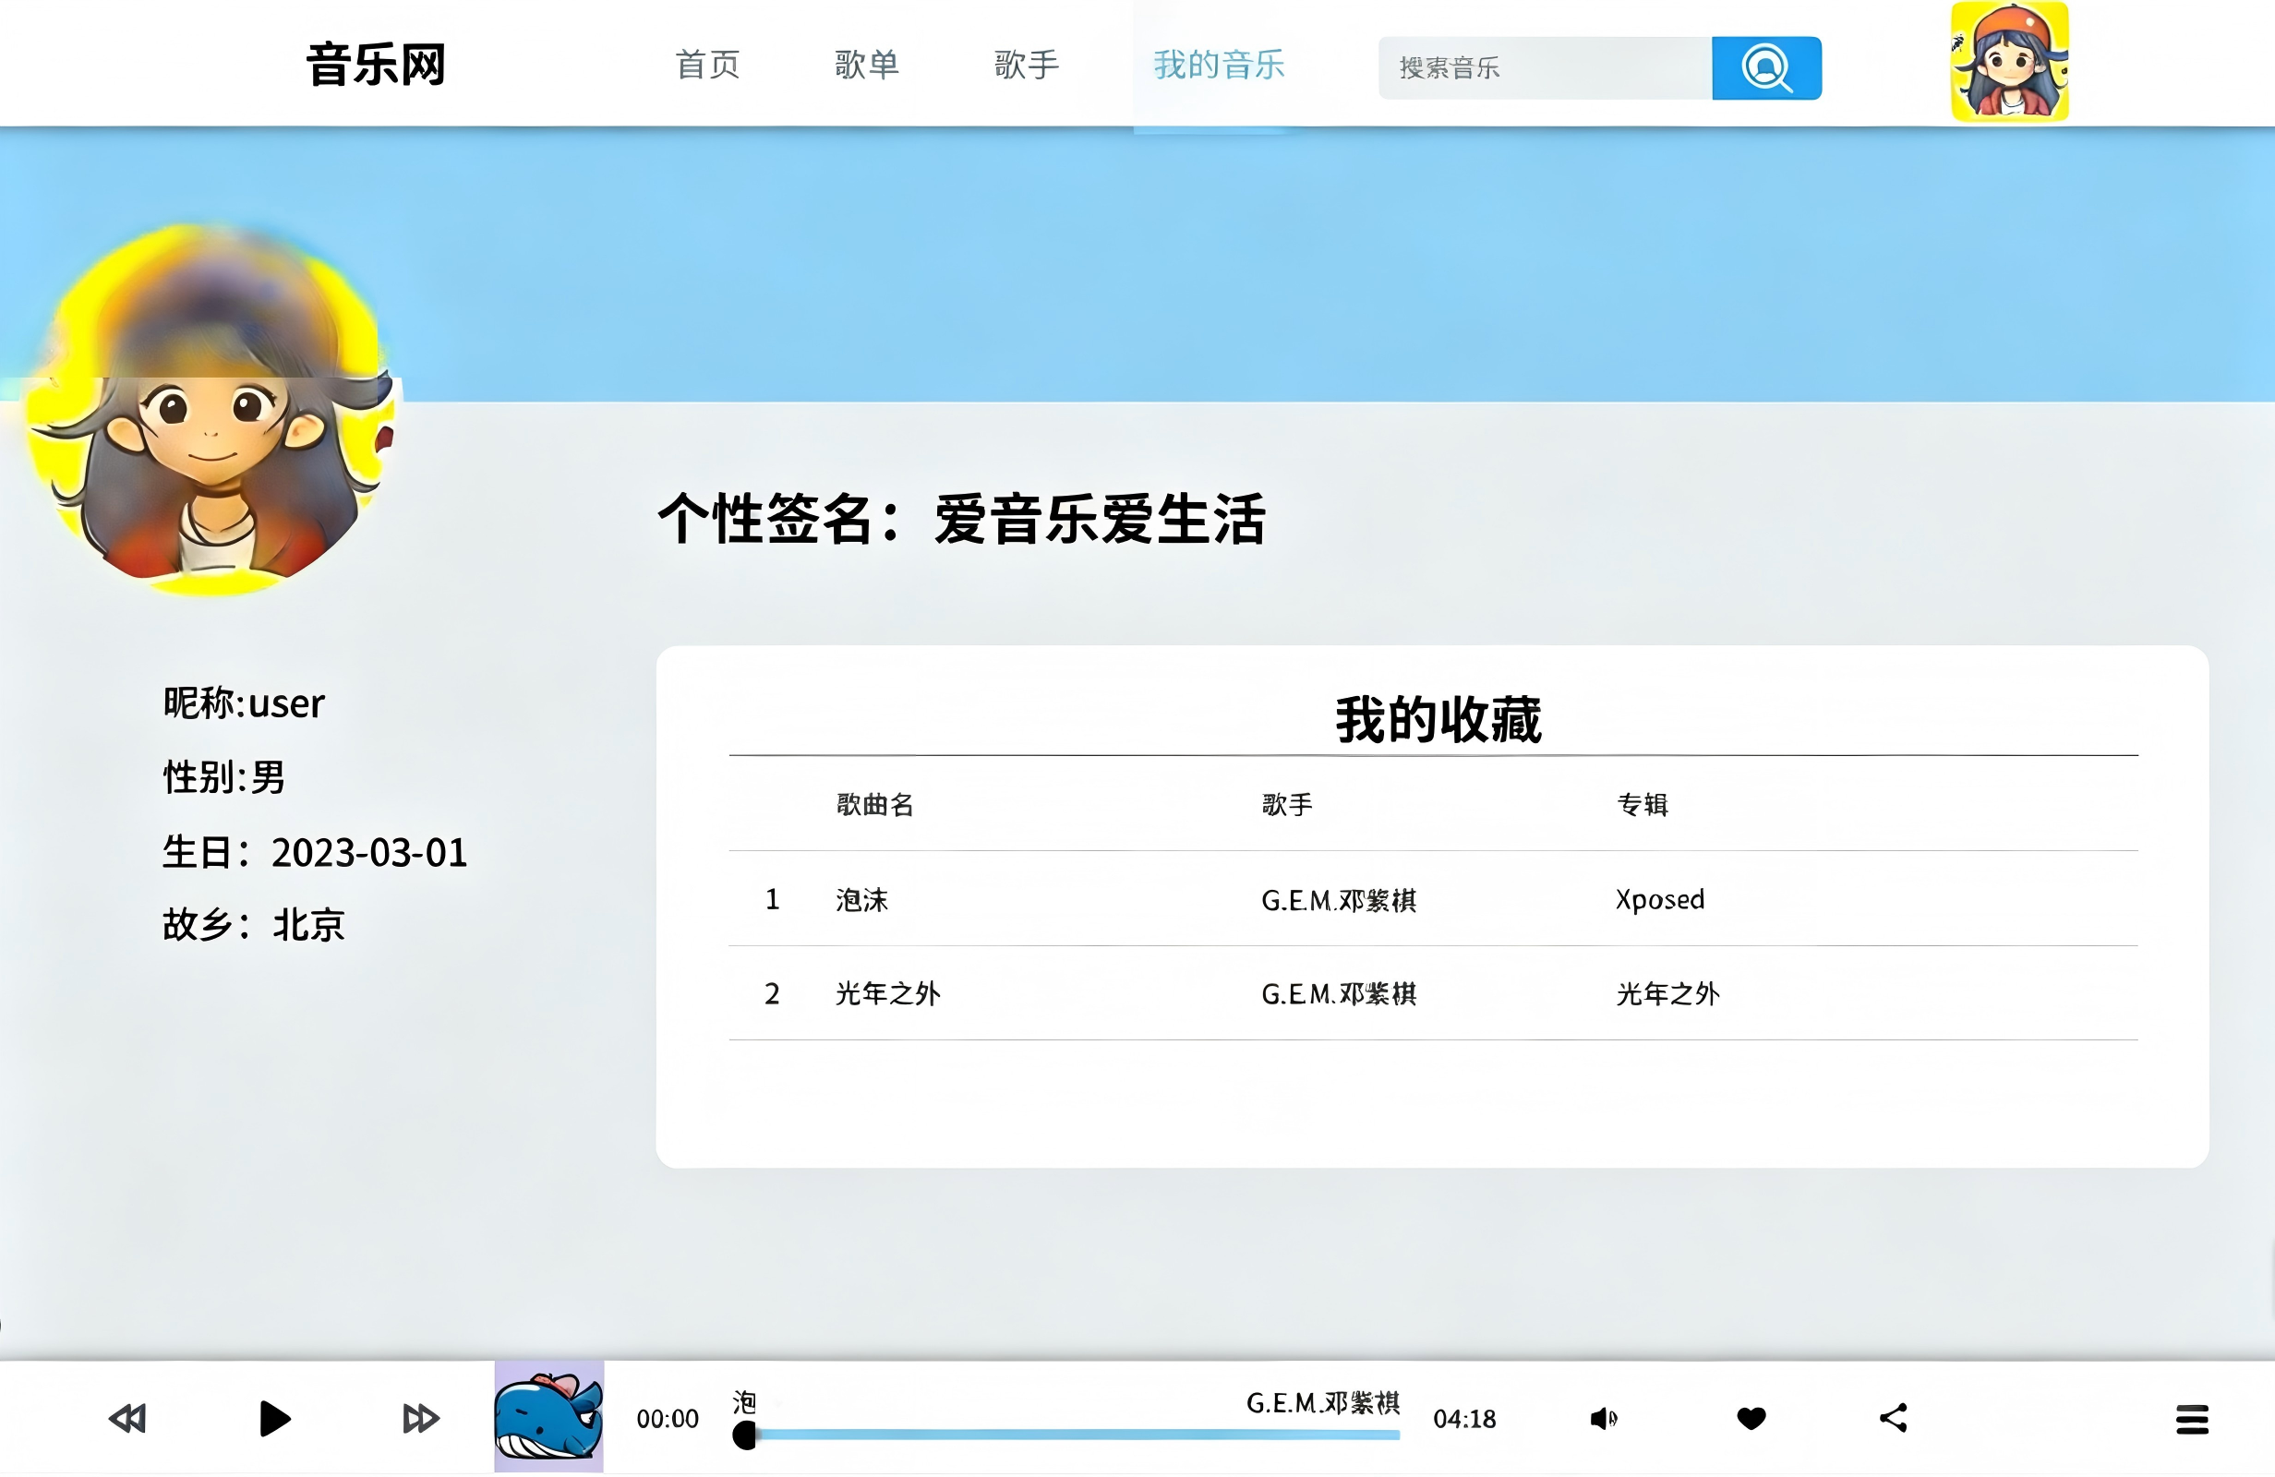Click the 歌曲名 column header
Viewport: 2275px width, 1477px height.
click(874, 806)
